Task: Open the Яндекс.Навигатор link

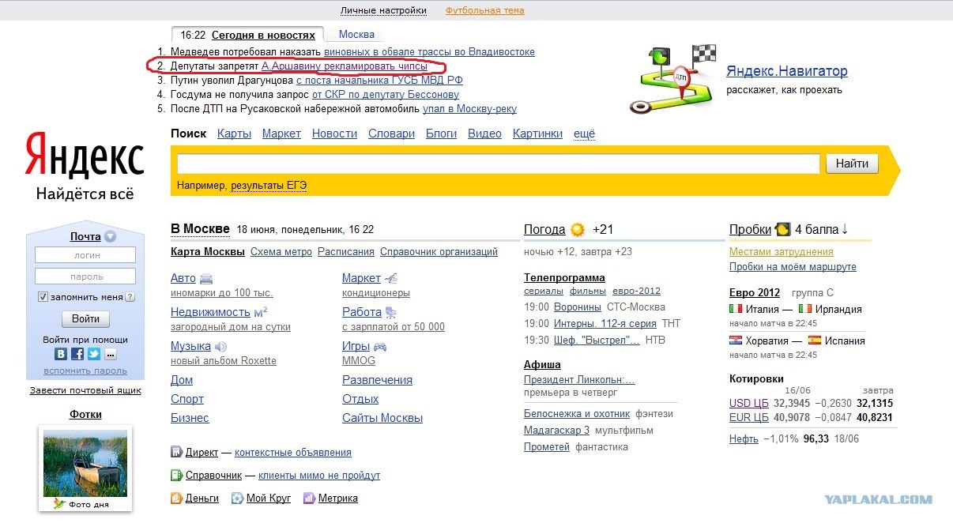Action: 787,71
